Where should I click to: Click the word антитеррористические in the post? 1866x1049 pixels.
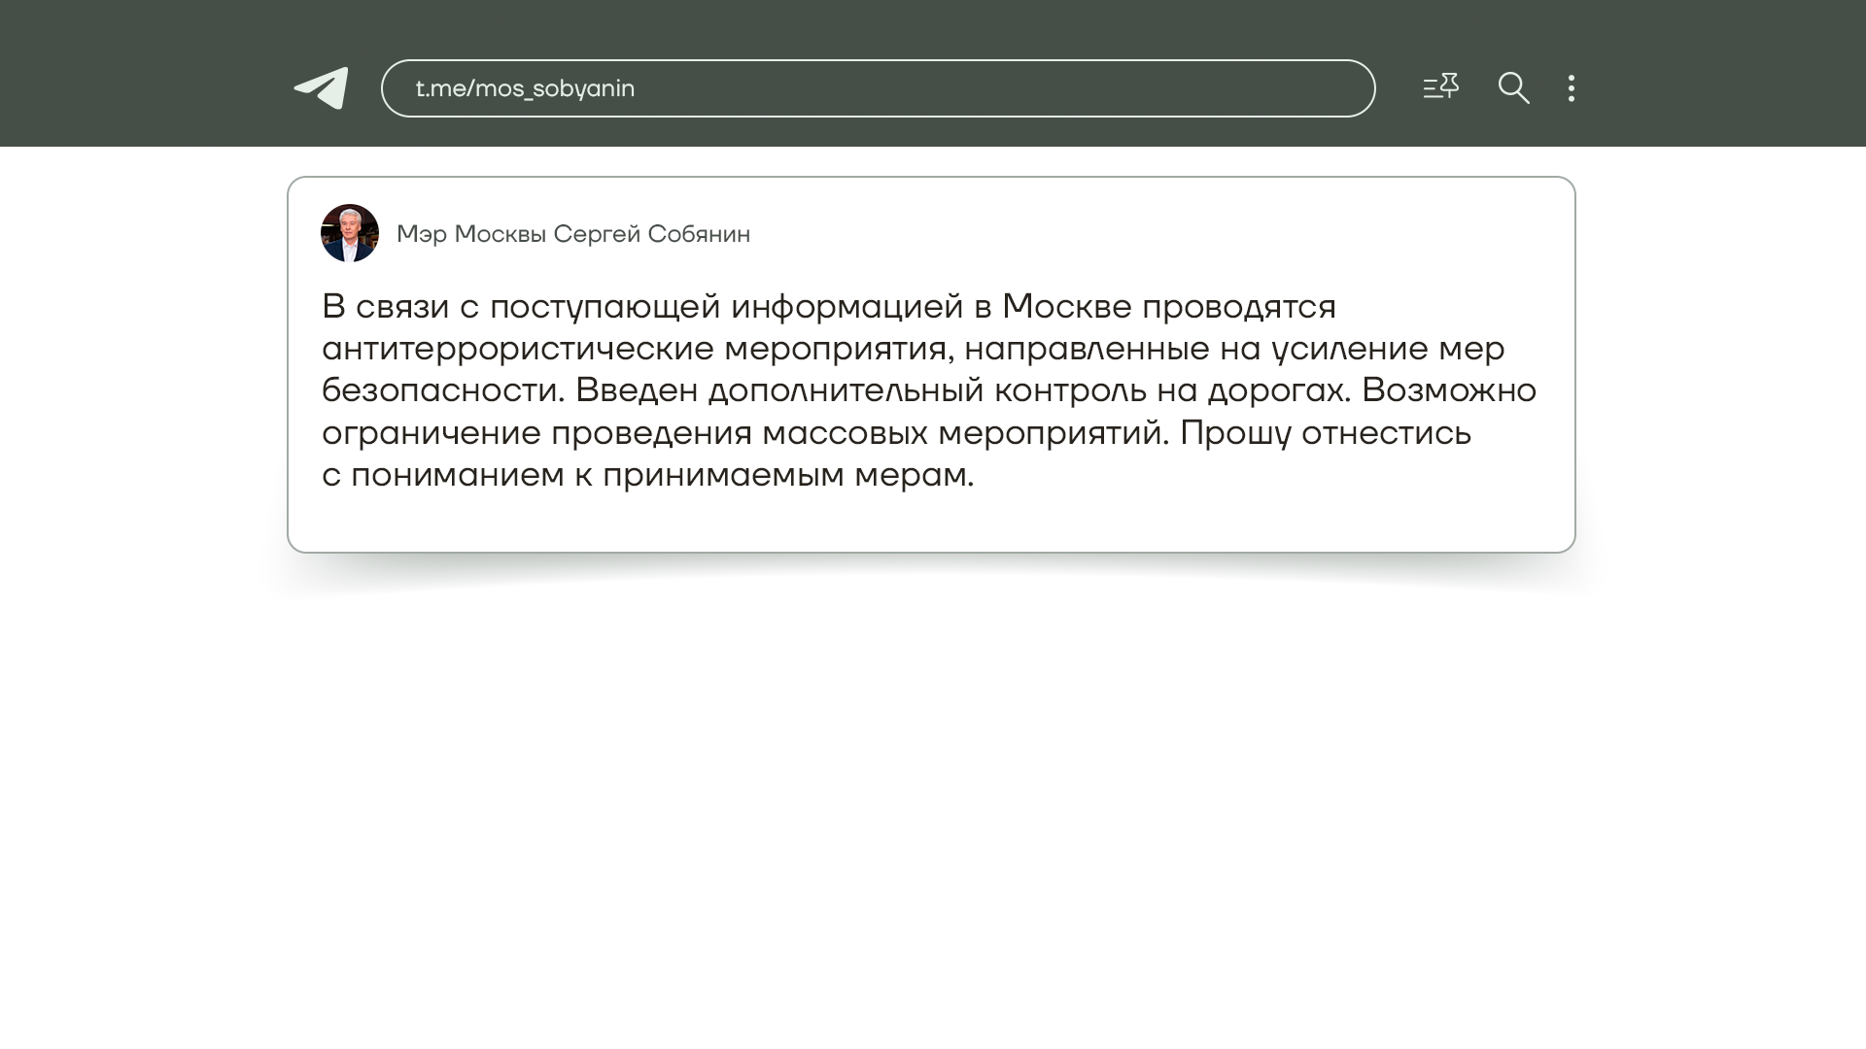coord(518,349)
